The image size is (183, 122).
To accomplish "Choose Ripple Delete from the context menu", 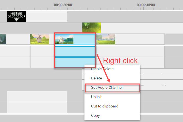I will (102, 69).
